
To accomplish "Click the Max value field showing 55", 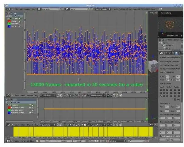I will pyautogui.click(x=178, y=107).
